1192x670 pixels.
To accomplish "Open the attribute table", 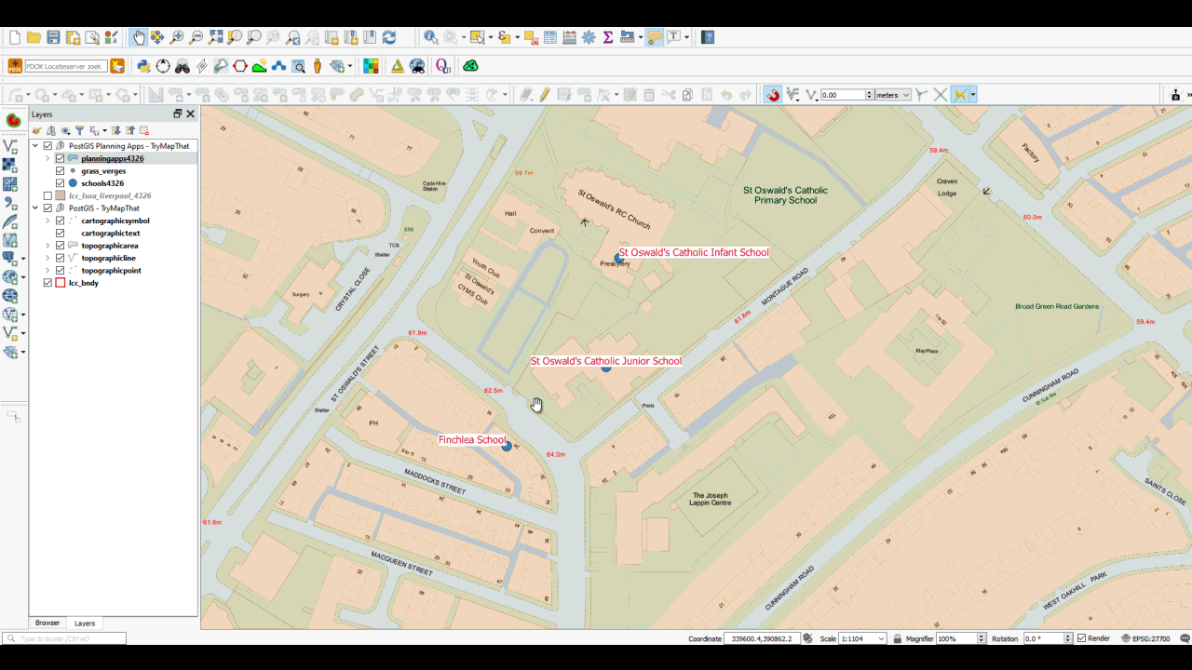I will (x=550, y=37).
